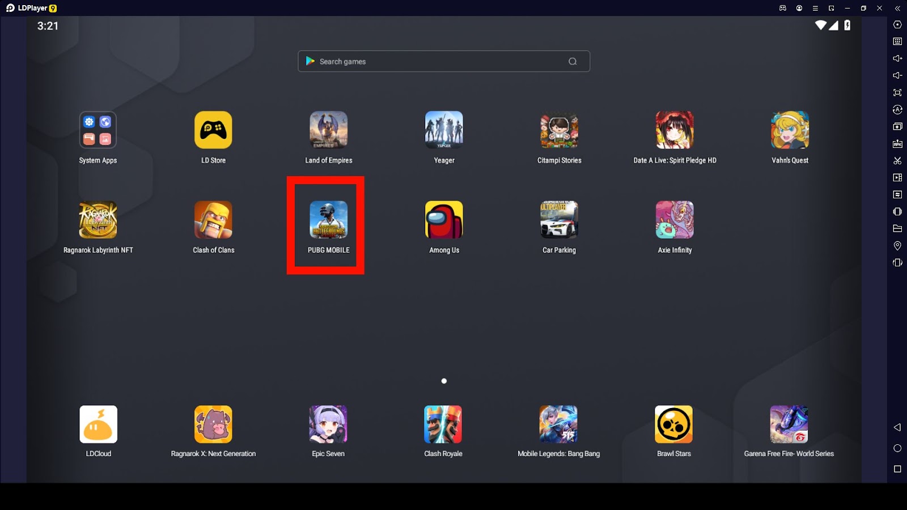Open Epic Seven
This screenshot has width=907, height=510.
coord(328,424)
